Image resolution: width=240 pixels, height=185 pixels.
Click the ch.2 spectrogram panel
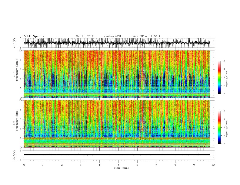coord(117,124)
